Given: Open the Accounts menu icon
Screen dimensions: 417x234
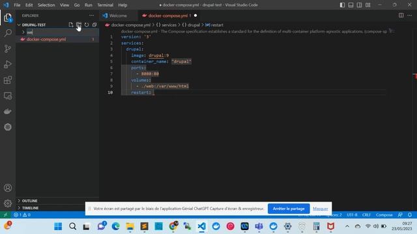Looking at the screenshot, I should pos(8,188).
